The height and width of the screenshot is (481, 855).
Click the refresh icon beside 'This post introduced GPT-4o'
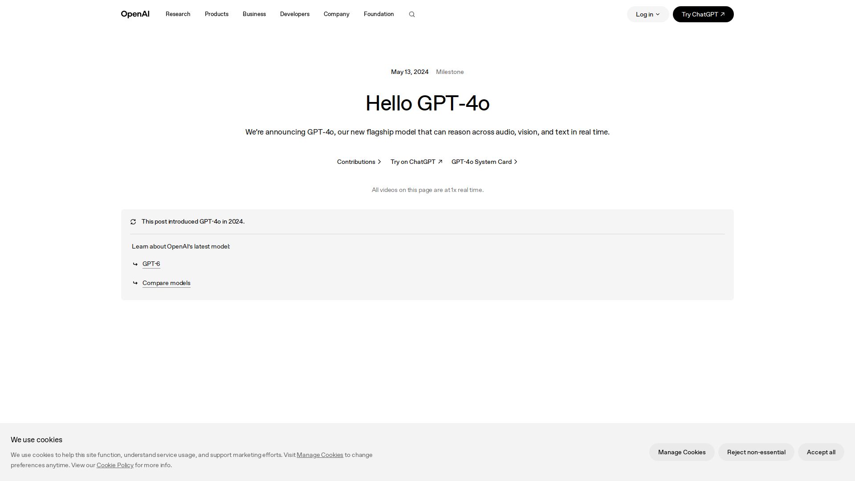click(x=133, y=222)
